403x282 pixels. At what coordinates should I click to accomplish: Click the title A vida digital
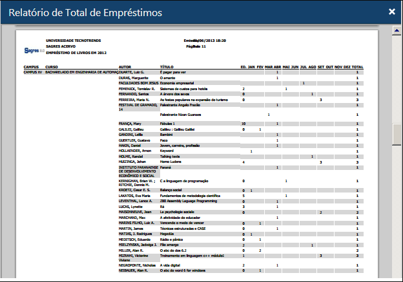coord(173,265)
